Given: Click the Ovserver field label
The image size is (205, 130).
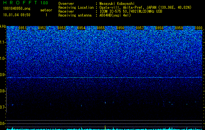Looking at the screenshot, I should coord(66,4).
